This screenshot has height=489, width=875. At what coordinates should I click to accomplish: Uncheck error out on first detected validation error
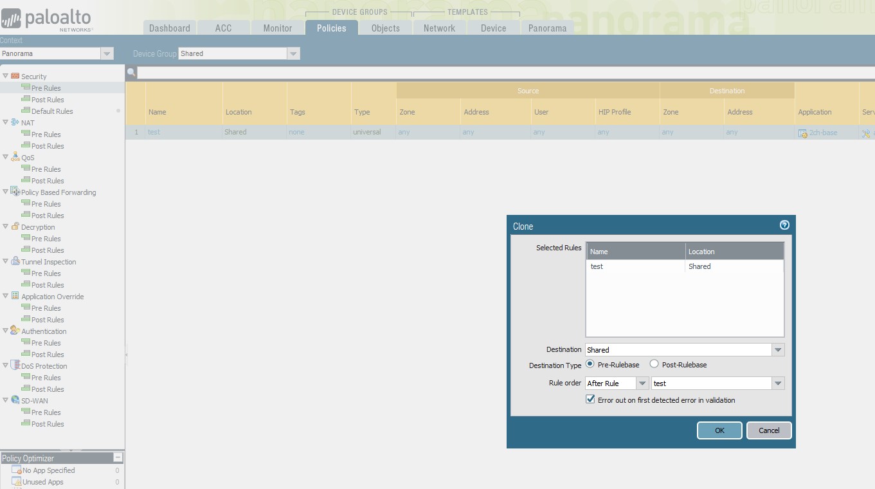[590, 399]
